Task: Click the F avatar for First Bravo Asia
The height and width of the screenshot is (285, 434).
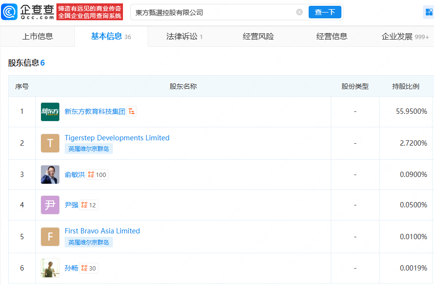Action: [x=50, y=237]
